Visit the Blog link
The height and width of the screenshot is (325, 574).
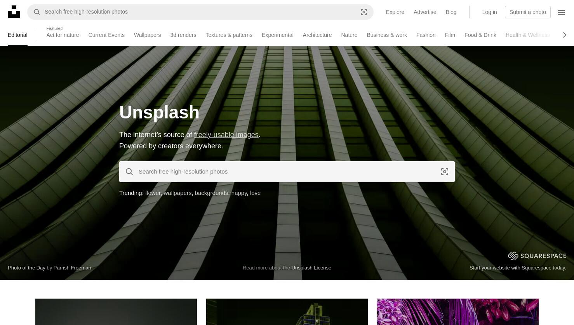(x=451, y=12)
